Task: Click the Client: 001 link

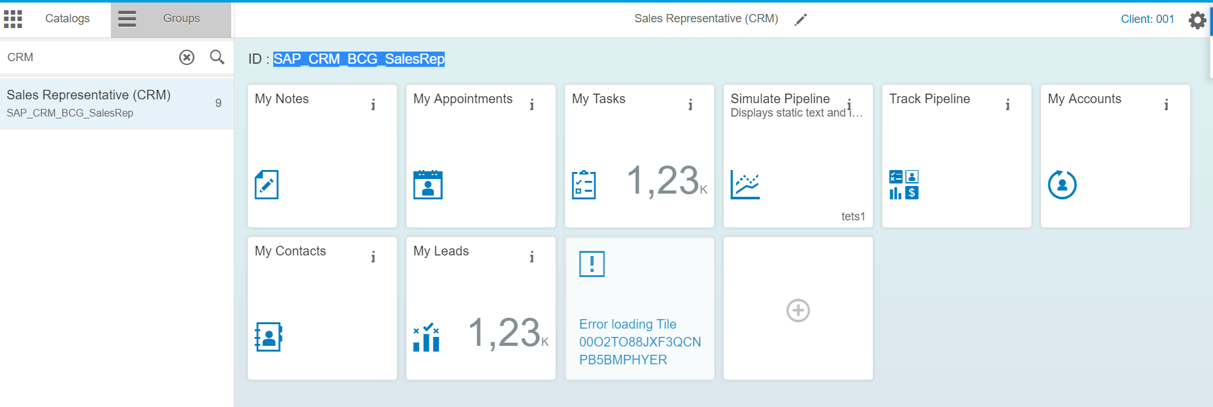Action: (x=1147, y=19)
